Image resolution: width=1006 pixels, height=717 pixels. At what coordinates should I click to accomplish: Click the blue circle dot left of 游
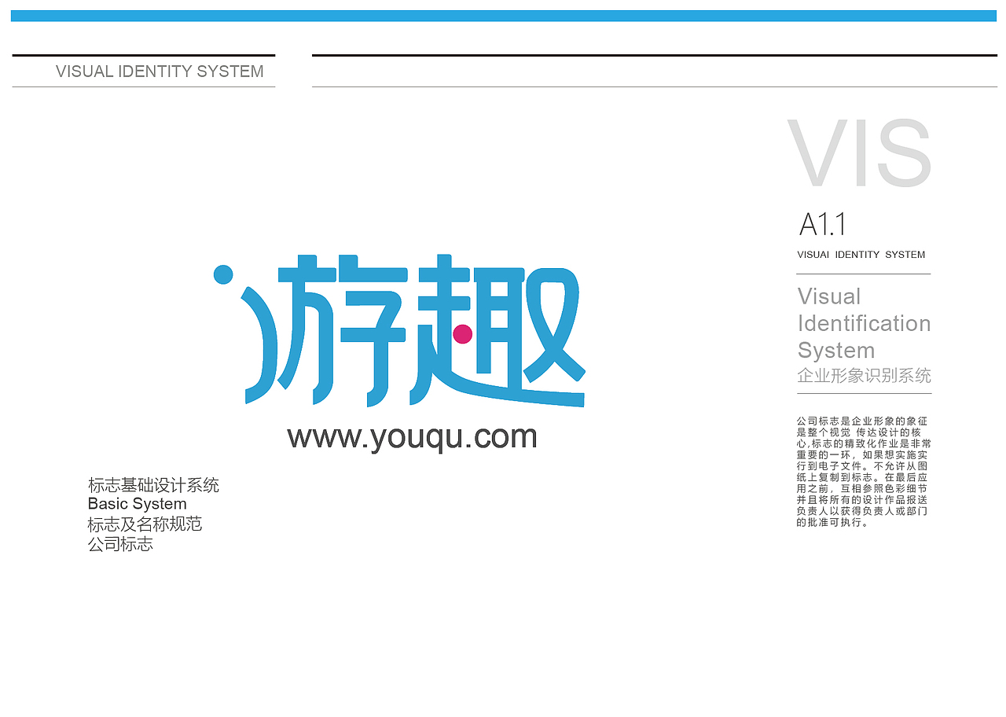coord(223,274)
